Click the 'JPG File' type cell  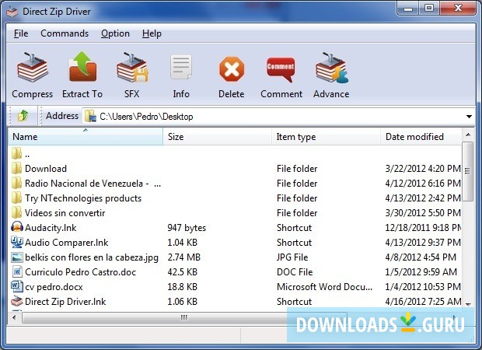click(292, 257)
